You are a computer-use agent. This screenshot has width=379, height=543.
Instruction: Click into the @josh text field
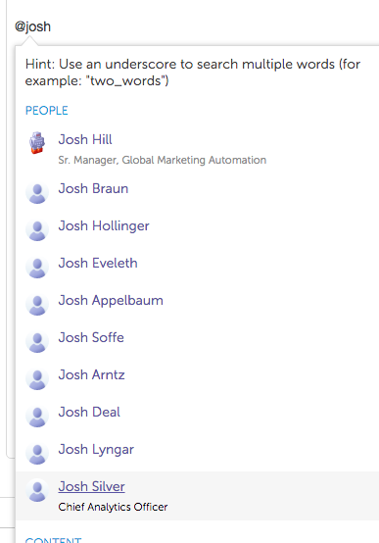[194, 26]
